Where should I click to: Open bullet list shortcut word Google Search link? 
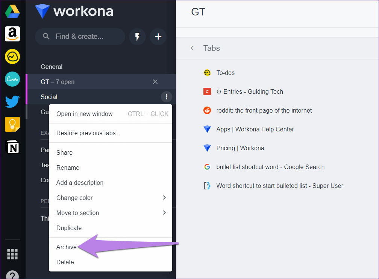pyautogui.click(x=270, y=167)
